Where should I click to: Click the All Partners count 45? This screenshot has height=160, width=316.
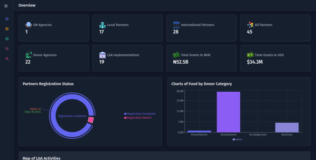[249, 32]
